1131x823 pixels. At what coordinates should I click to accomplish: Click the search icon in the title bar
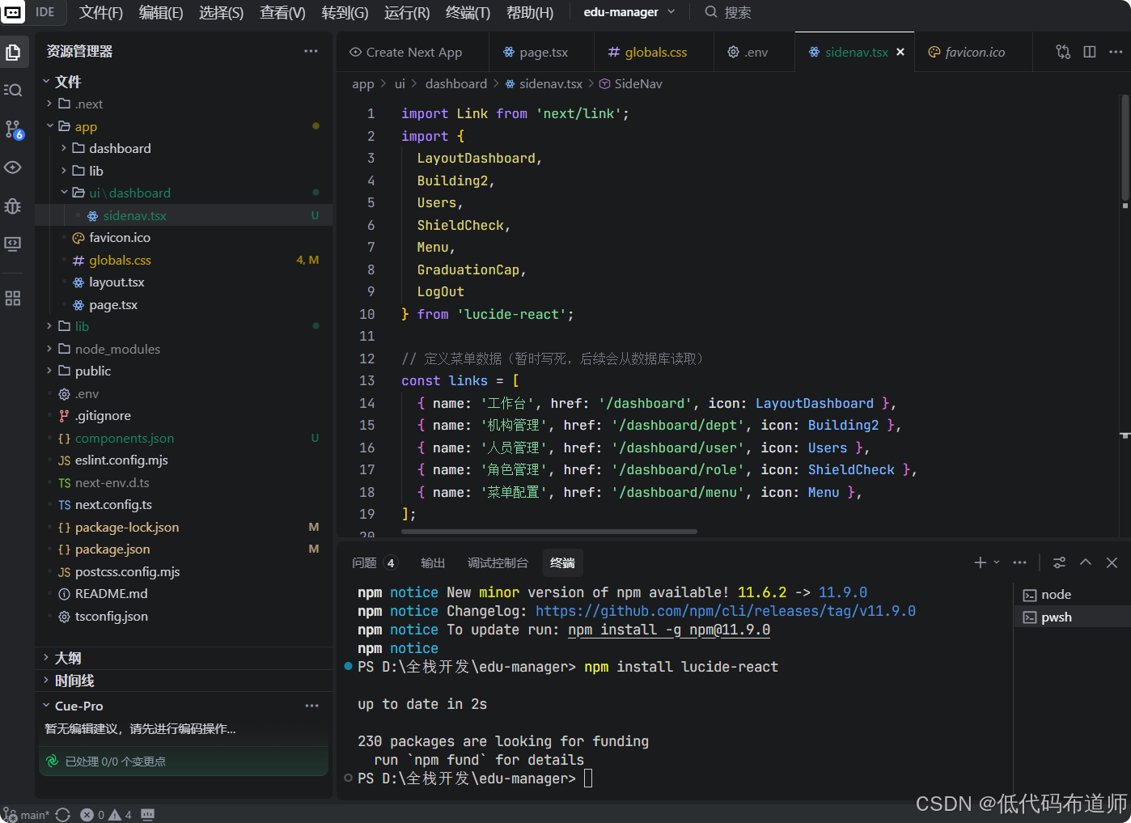tap(711, 12)
